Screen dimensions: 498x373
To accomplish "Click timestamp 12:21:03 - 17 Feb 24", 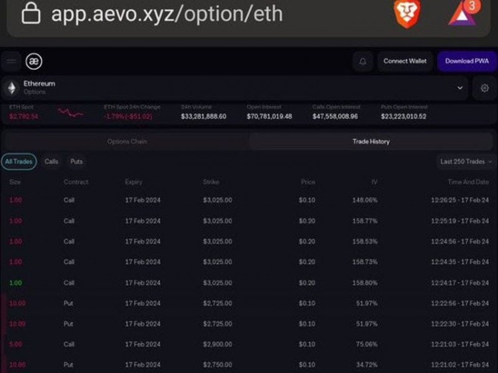I will pos(460,344).
